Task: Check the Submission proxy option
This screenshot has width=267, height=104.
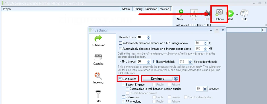Action: [x=124, y=97]
